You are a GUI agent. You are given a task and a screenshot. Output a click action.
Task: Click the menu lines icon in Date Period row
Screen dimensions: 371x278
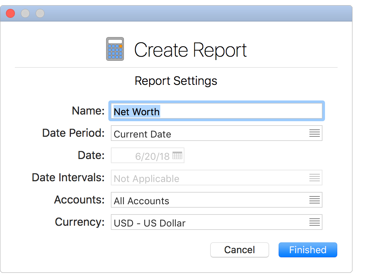[x=315, y=133]
